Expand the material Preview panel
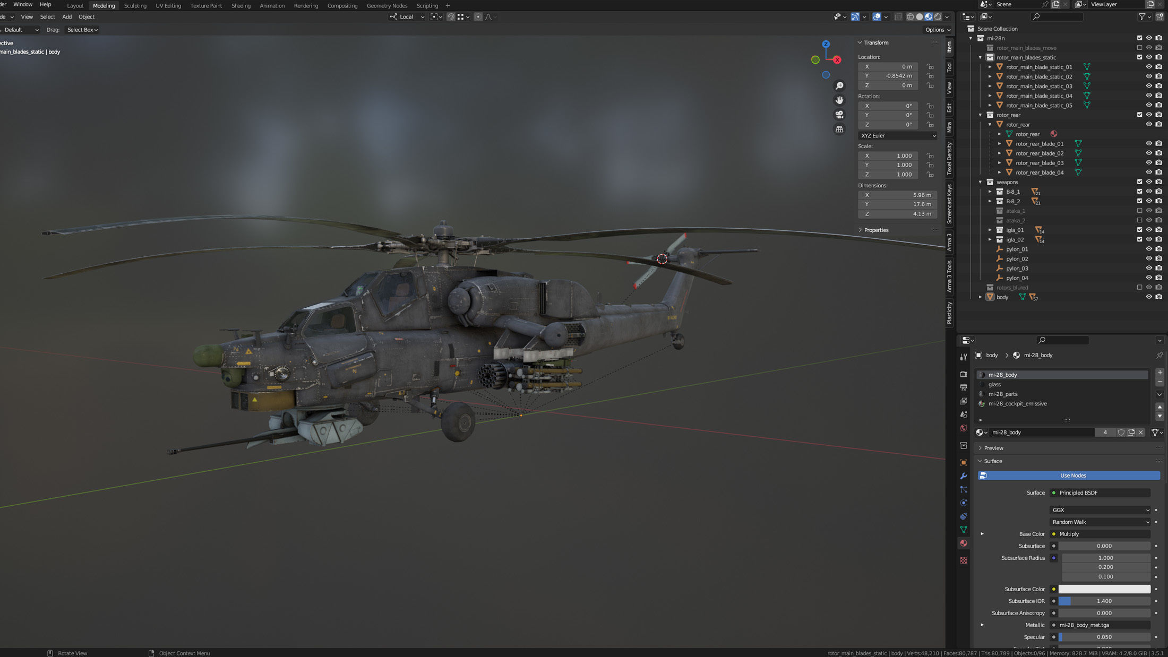The image size is (1168, 657). click(980, 448)
